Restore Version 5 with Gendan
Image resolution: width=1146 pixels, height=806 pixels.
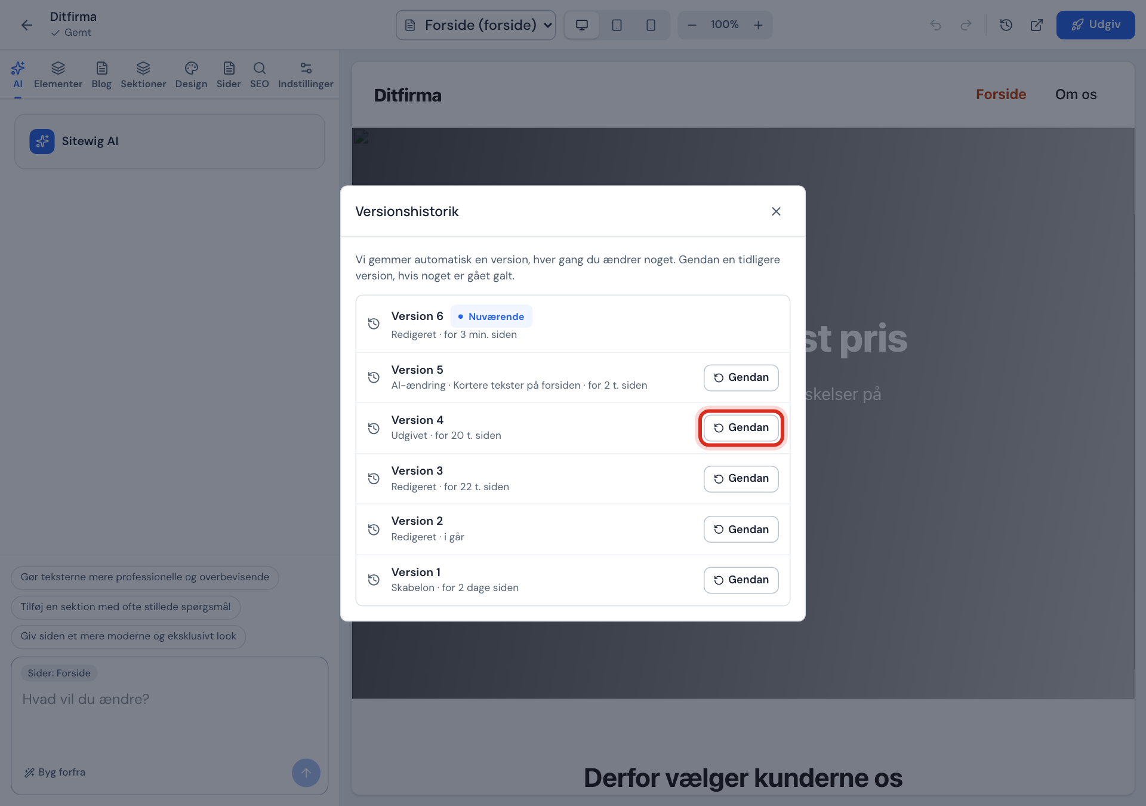pos(741,378)
